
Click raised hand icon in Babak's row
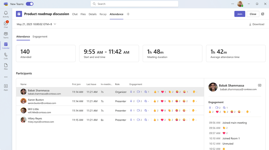point(194,92)
